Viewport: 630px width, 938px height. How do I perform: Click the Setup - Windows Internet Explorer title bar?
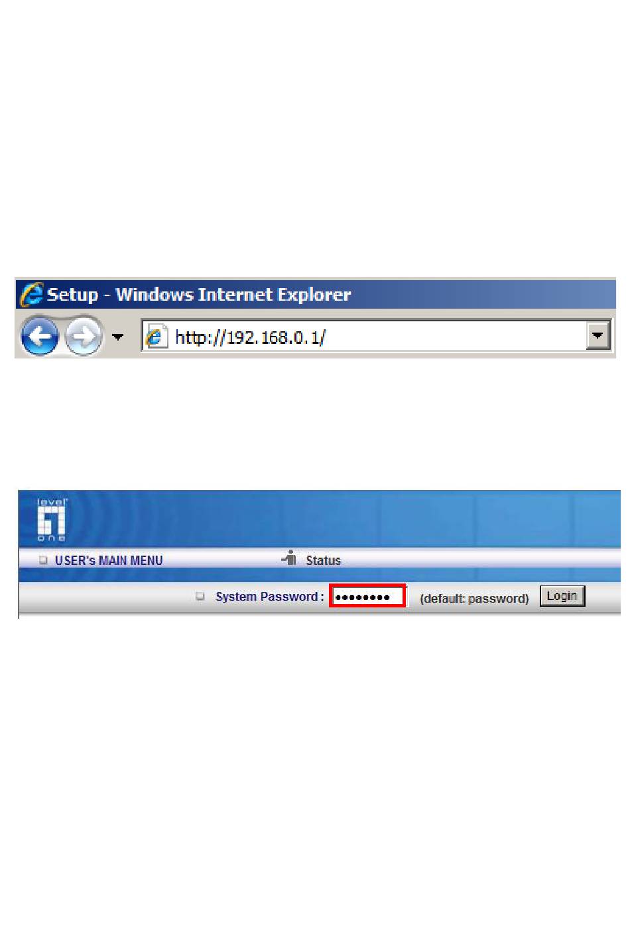[x=316, y=293]
